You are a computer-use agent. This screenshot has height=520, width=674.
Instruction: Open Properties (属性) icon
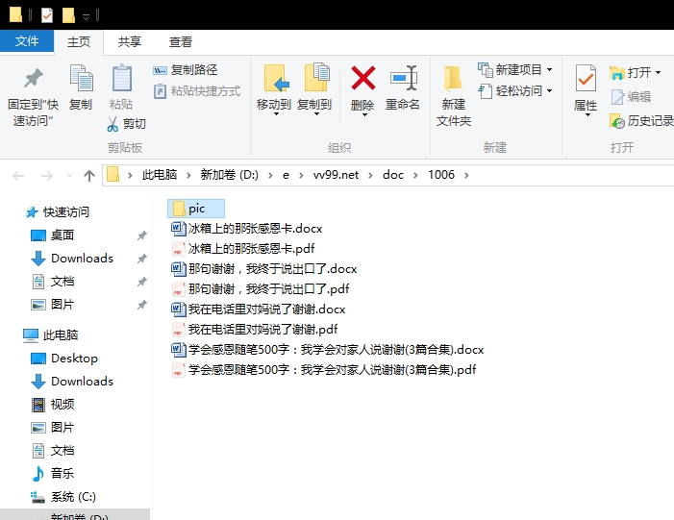586,78
